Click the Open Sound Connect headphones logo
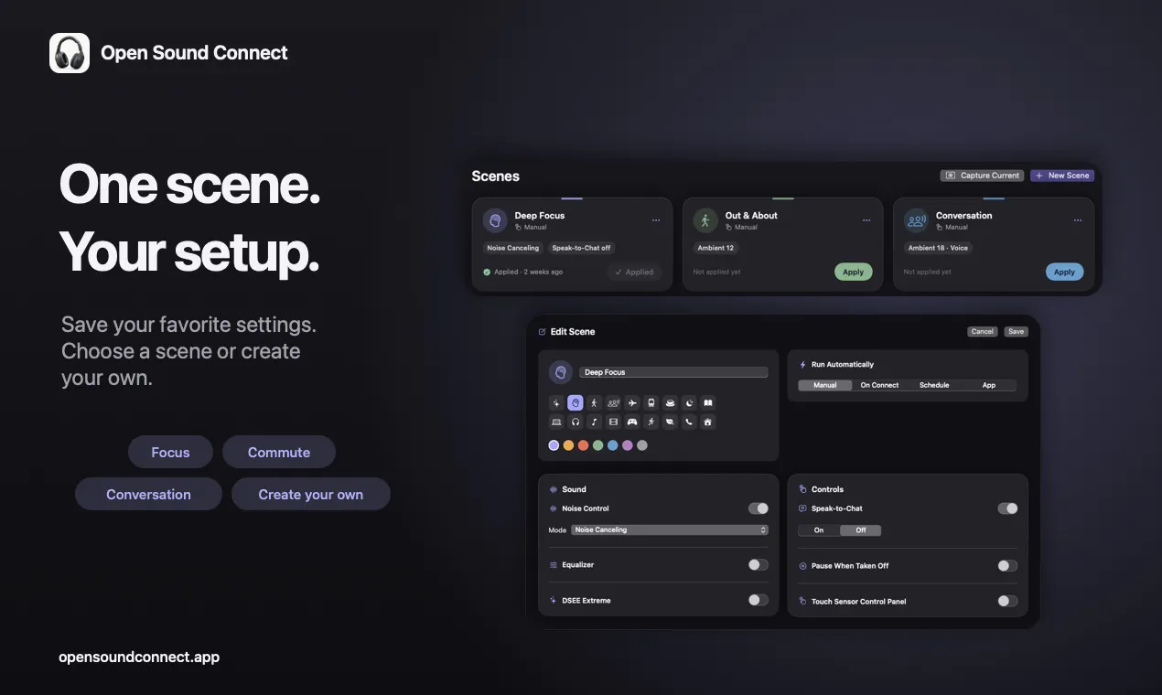This screenshot has width=1162, height=695. click(x=70, y=53)
